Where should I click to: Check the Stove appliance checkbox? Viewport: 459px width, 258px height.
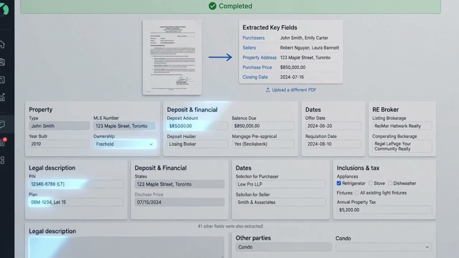click(370, 183)
